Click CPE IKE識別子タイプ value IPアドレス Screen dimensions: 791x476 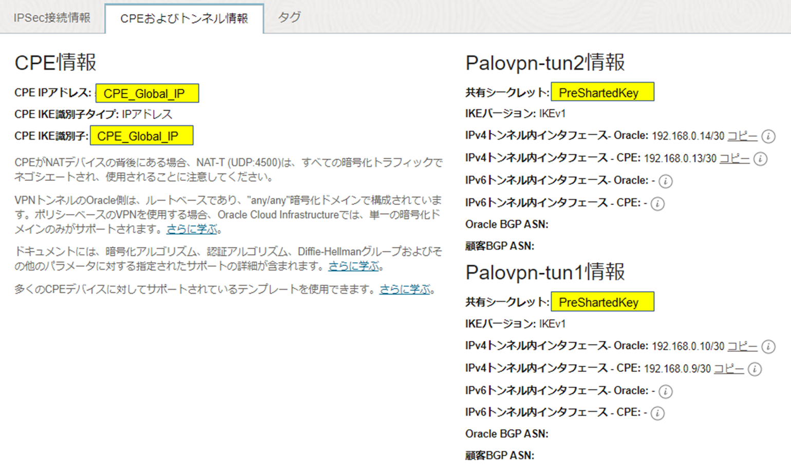147,114
